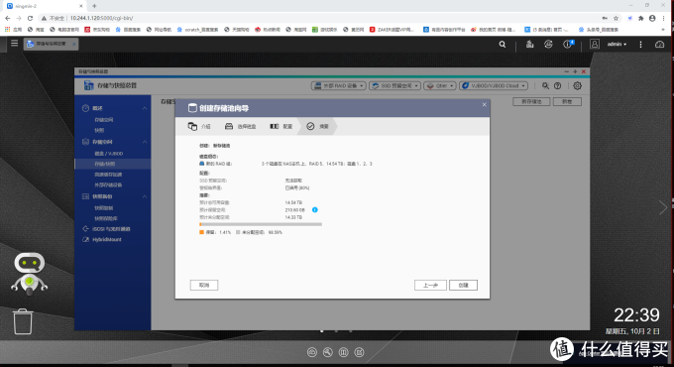
Task: Open 高速缓存加速 in the sidebar
Action: click(108, 175)
